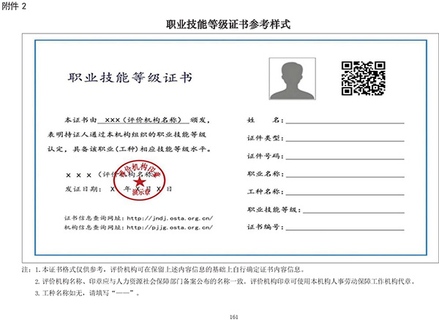Click the line starting 表明持证人通过本机构
439x320 pixels.
[x=127, y=134]
